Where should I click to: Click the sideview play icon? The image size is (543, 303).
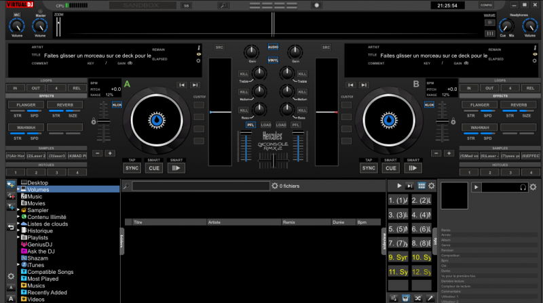[399, 186]
